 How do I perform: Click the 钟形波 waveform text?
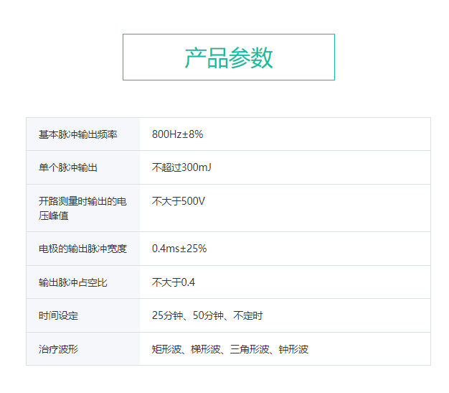tap(294, 349)
